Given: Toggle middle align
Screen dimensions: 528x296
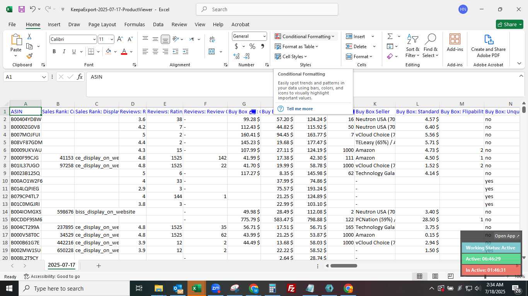Looking at the screenshot, I should [x=155, y=39].
